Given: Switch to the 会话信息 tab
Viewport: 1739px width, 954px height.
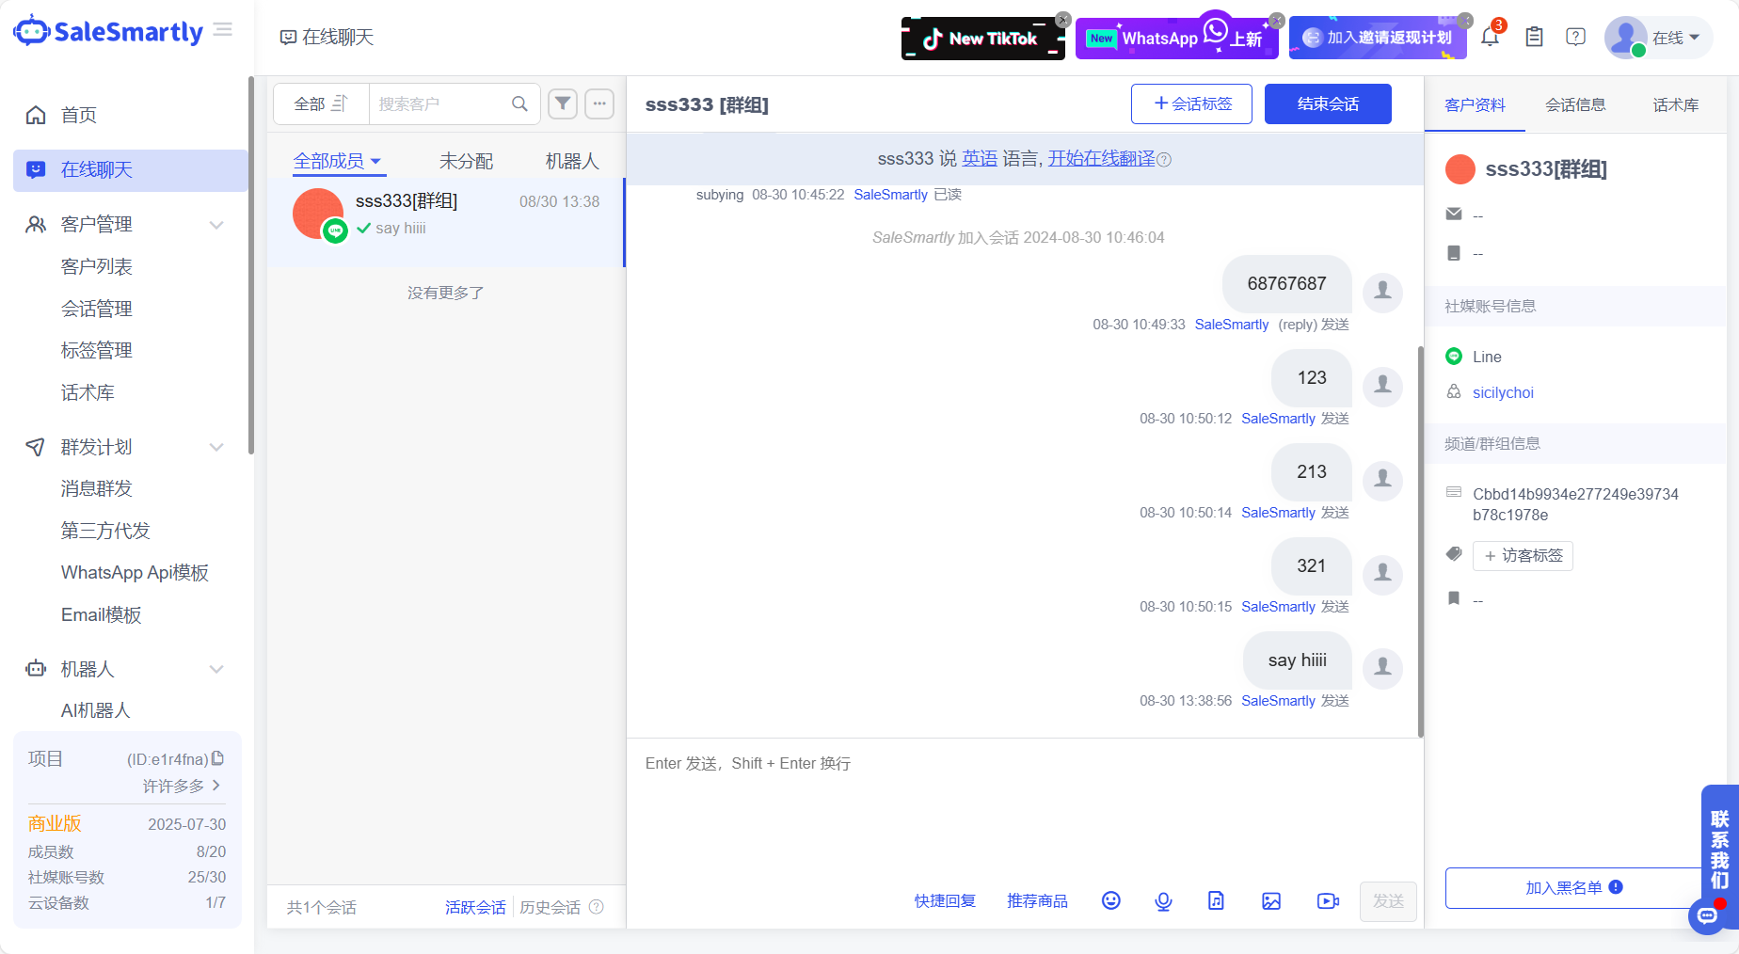Looking at the screenshot, I should point(1576,104).
